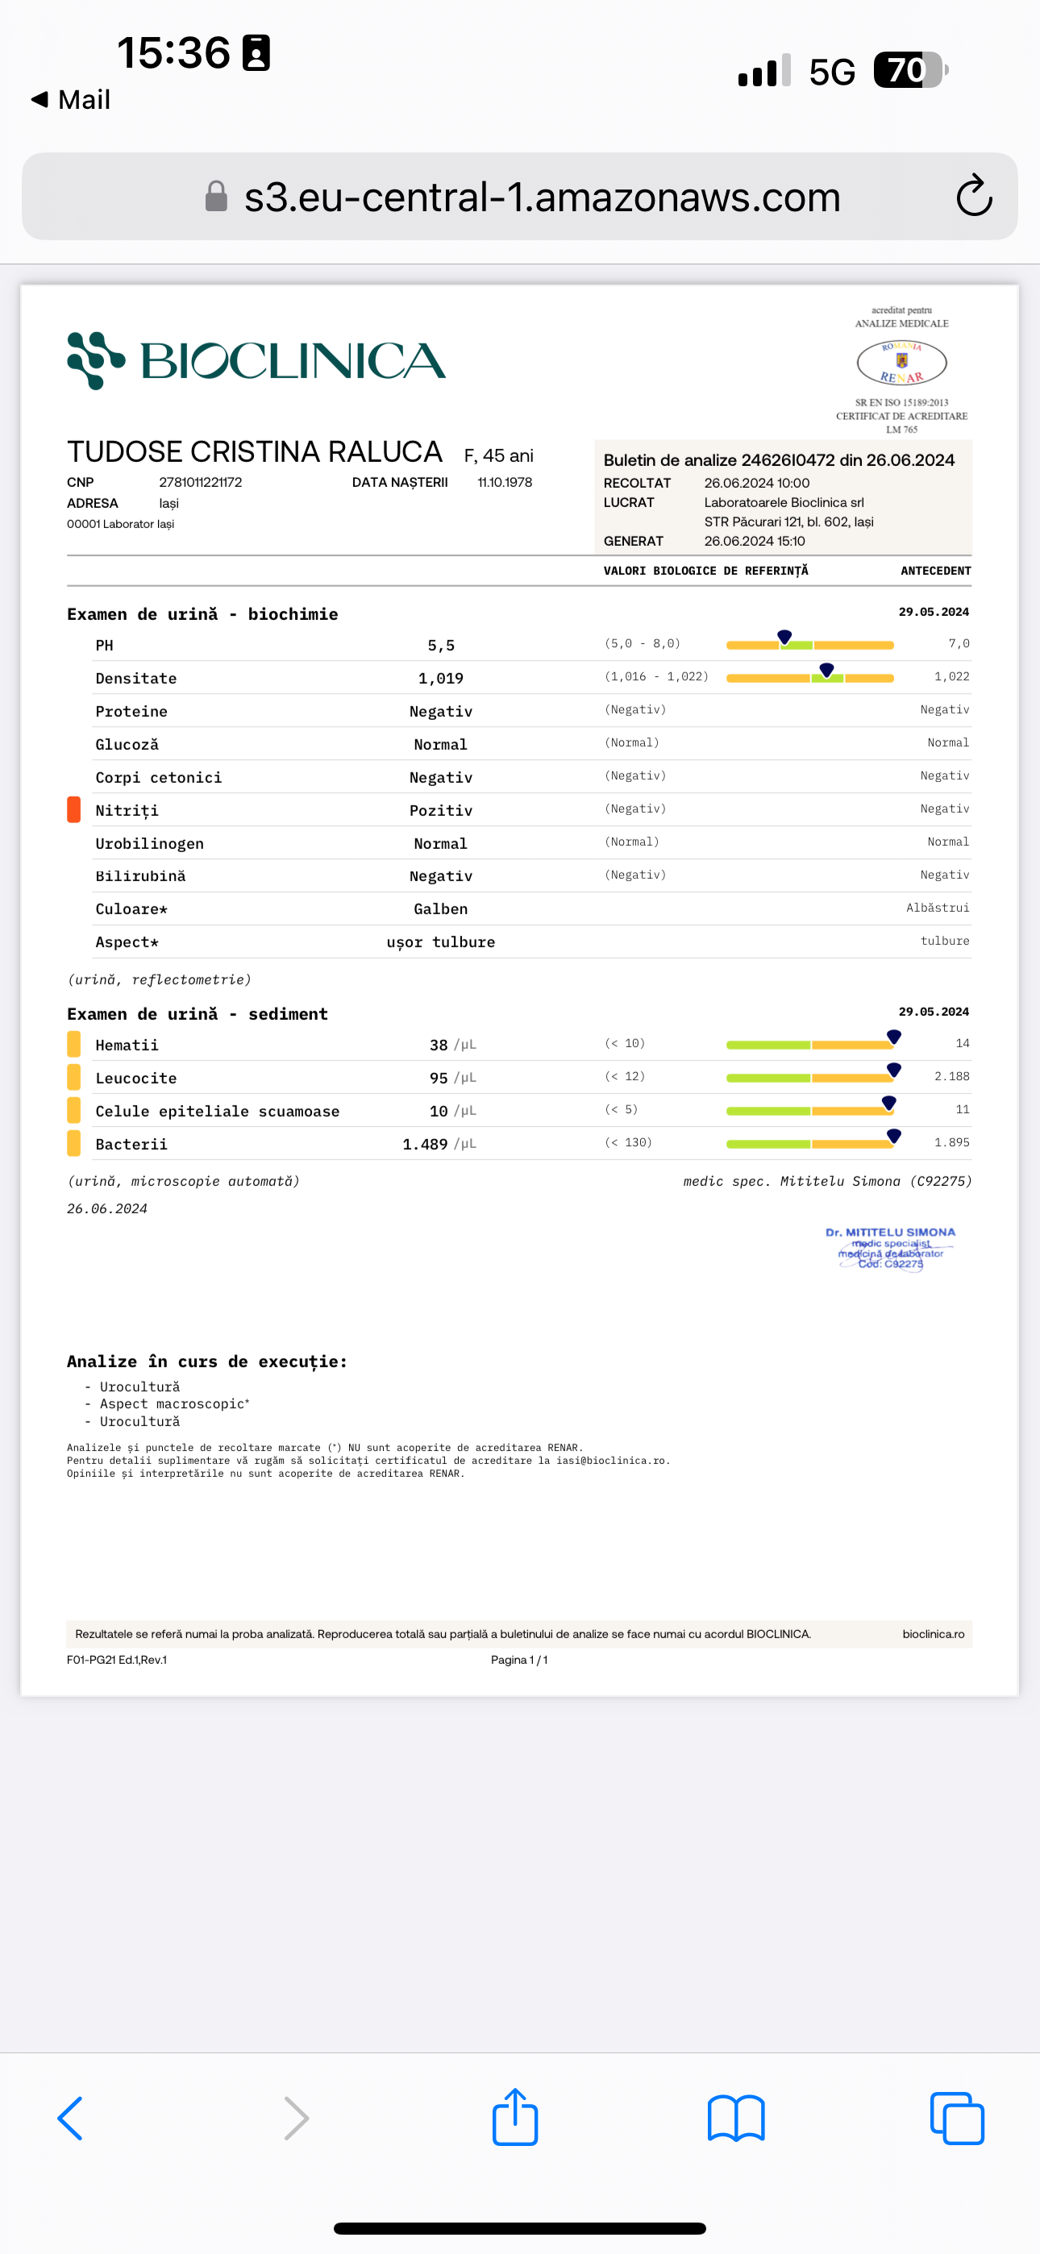Tap the cellular signal bars
The height and width of the screenshot is (2254, 1040).
coord(764,71)
